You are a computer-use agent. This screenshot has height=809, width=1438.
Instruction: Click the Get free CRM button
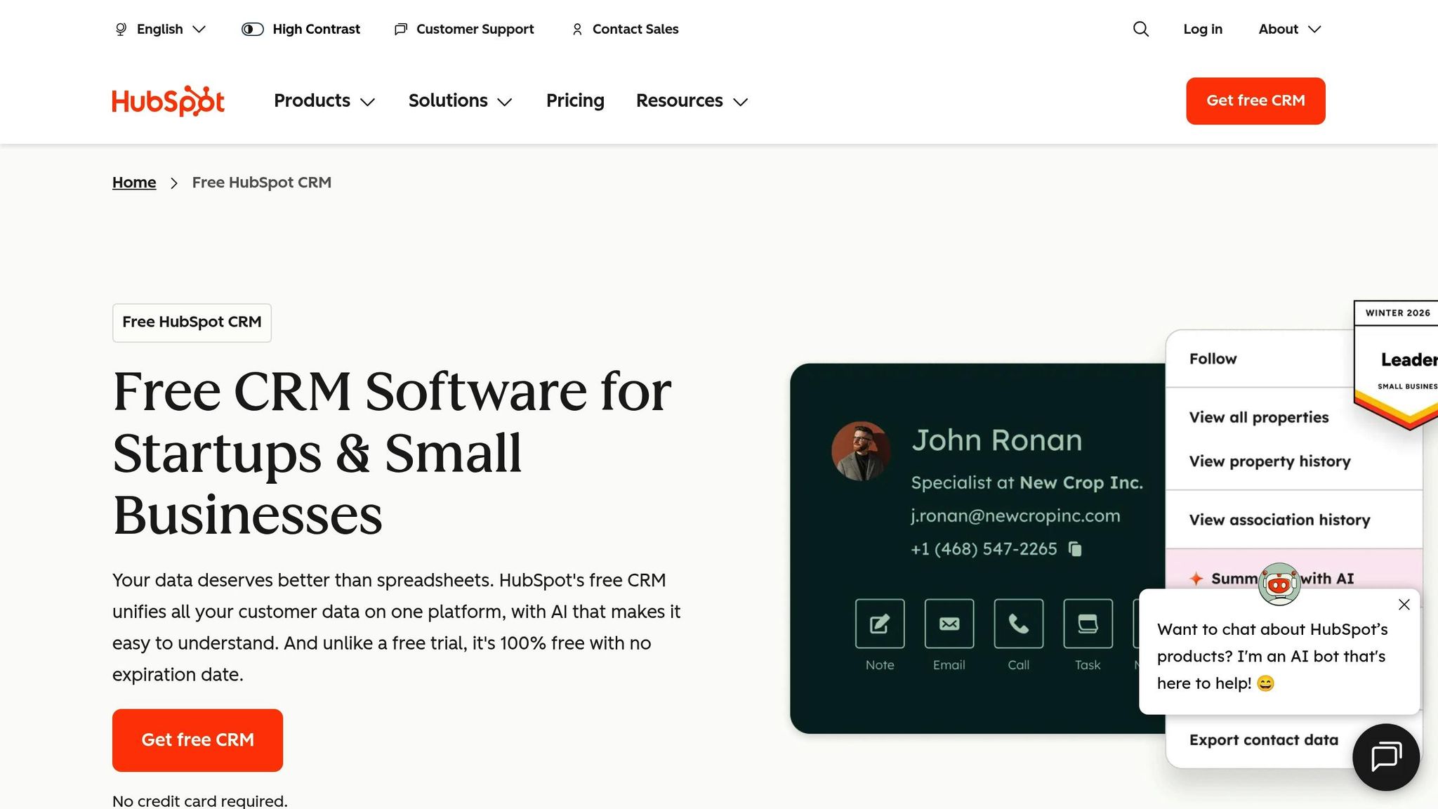pyautogui.click(x=1255, y=100)
